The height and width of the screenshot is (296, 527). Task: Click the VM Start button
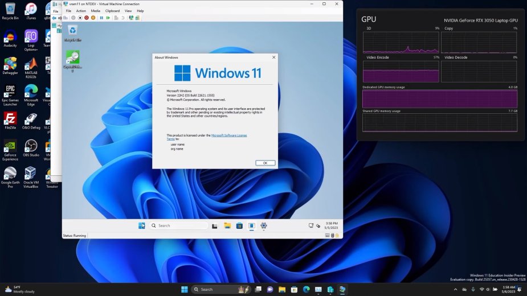pyautogui.click(x=142, y=226)
